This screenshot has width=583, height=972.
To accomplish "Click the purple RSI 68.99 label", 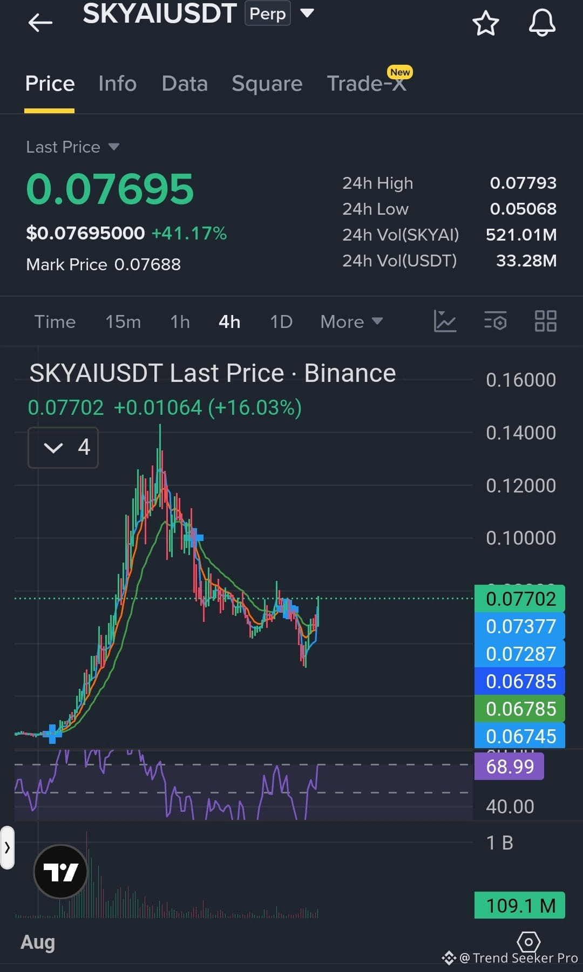I will 509,766.
